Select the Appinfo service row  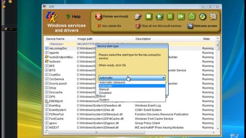pos(130,53)
